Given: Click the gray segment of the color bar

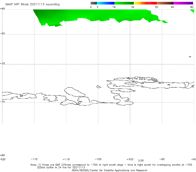Looking at the screenshot, I should 94,3.
